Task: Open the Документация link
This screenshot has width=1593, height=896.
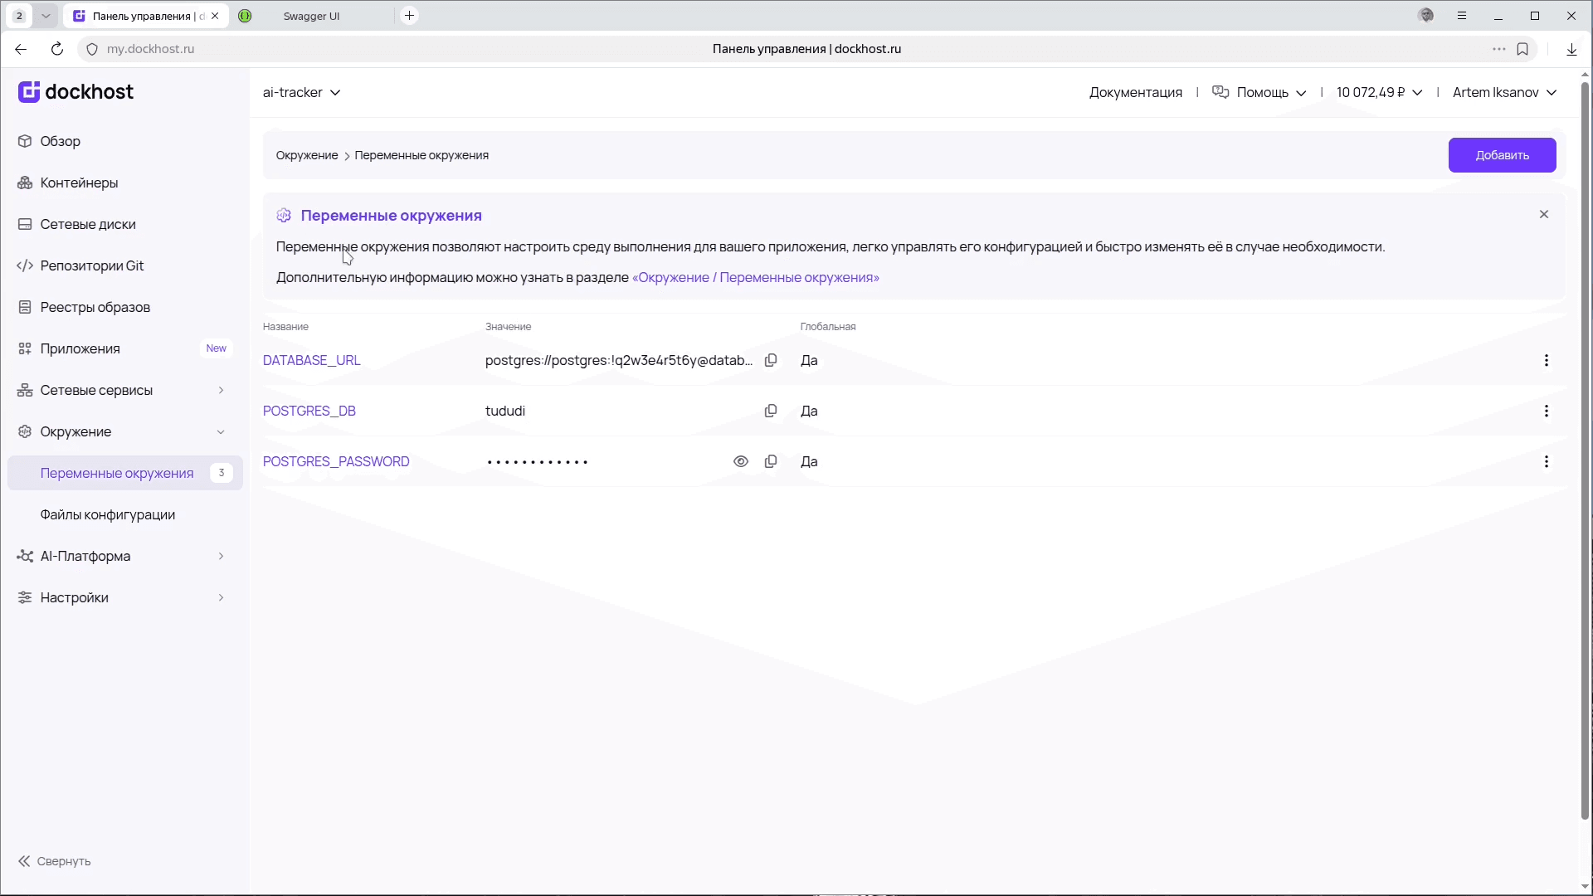Action: [1135, 92]
